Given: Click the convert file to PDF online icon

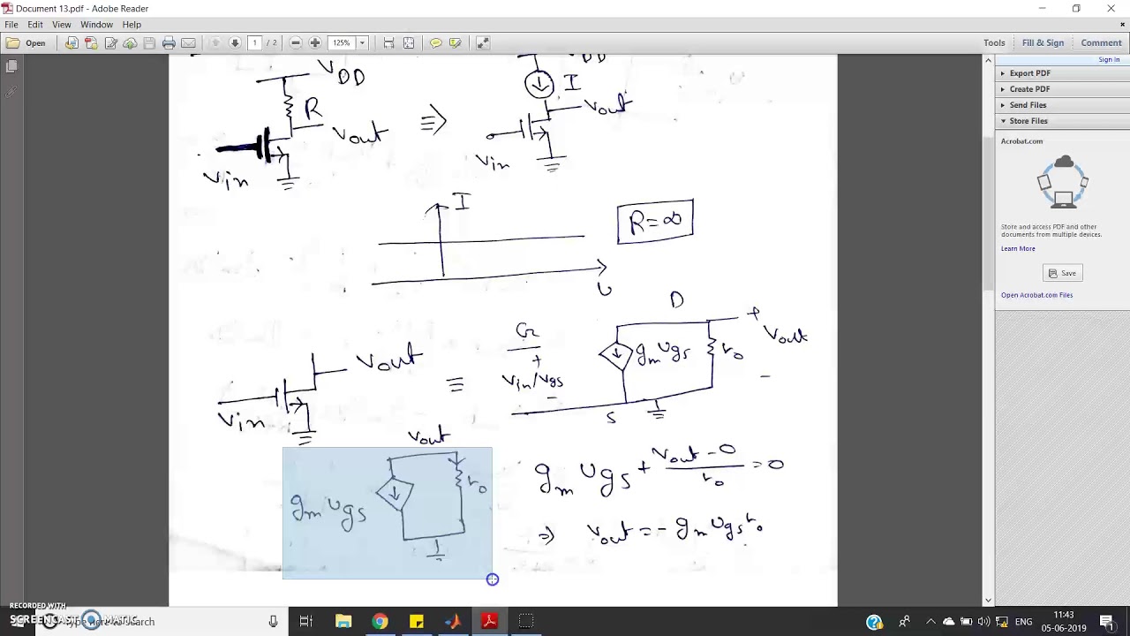Looking at the screenshot, I should tap(72, 42).
